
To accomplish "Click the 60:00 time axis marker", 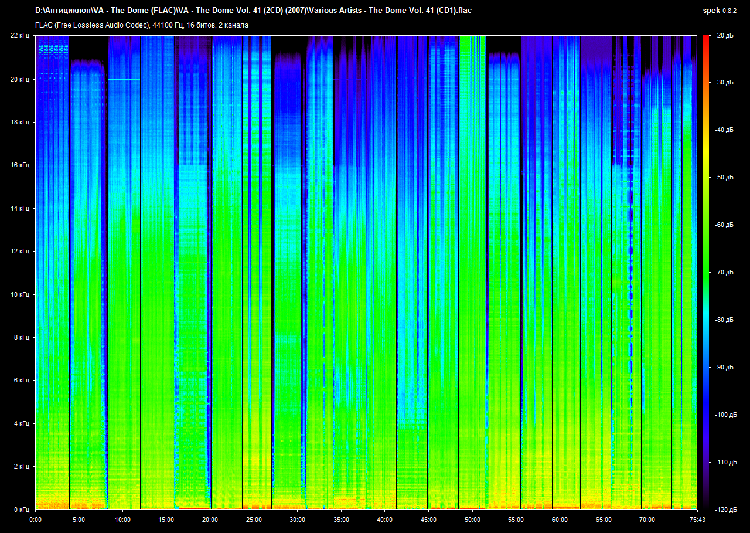I will (x=560, y=520).
